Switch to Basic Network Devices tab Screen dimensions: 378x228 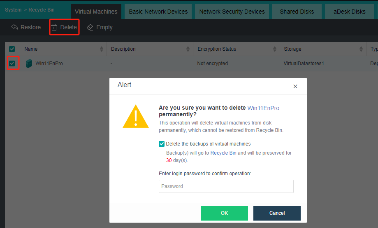[158, 12]
